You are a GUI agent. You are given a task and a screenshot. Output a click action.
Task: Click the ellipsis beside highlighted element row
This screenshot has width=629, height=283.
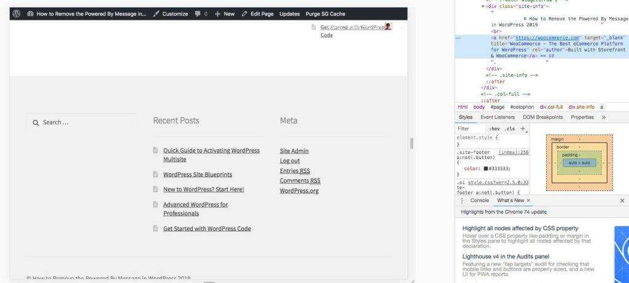coord(458,37)
